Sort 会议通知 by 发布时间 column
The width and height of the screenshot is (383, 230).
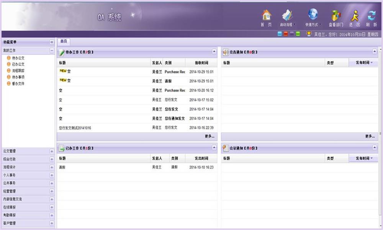pyautogui.click(x=363, y=158)
